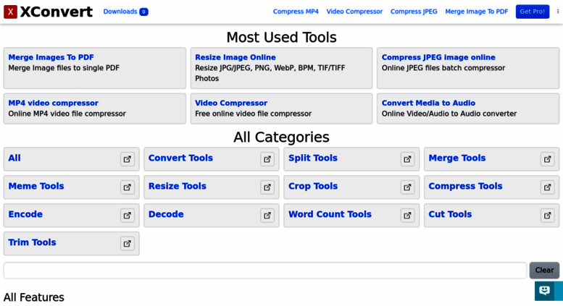The width and height of the screenshot is (563, 306).
Task: Open external link icon for Merge Tools
Action: (x=548, y=159)
